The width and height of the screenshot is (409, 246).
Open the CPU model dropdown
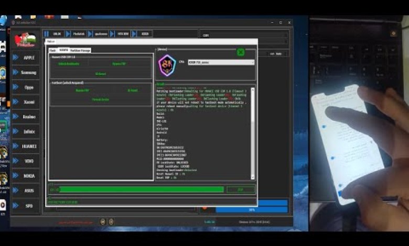click(221, 62)
